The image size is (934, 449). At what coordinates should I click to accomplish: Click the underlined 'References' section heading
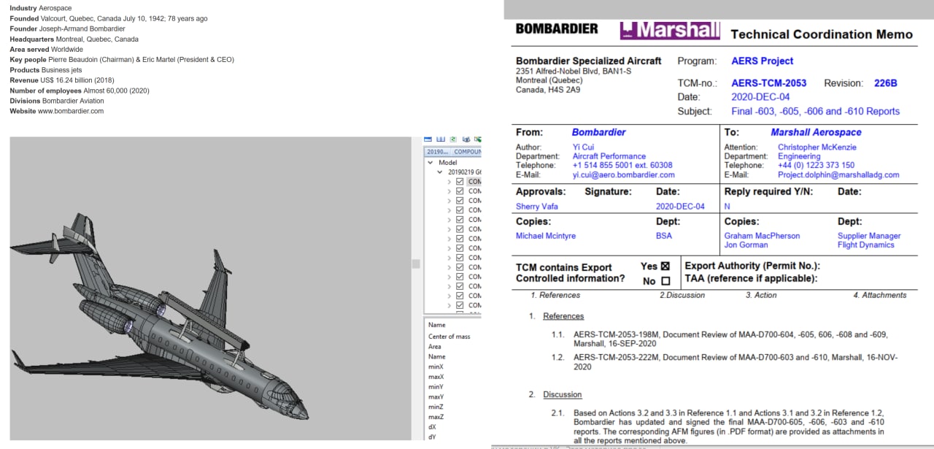pyautogui.click(x=563, y=316)
